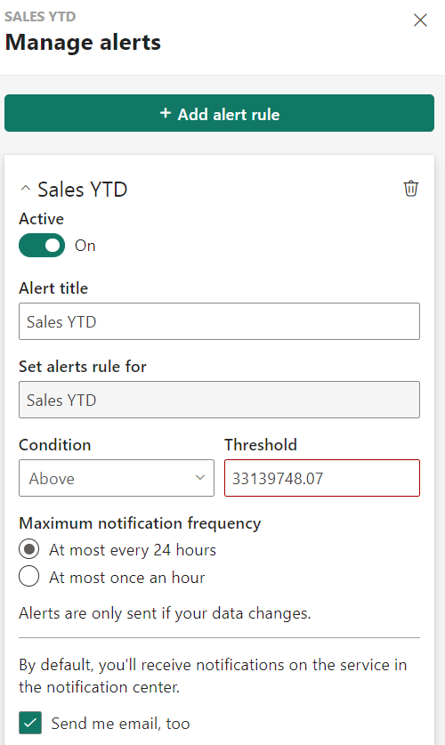Viewport: 445px width, 745px height.
Task: Close the Manage alerts pane
Action: [420, 20]
